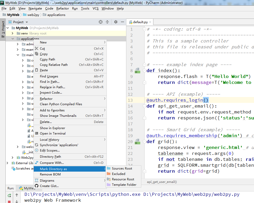Fold the index function at line 8

[x=144, y=71]
